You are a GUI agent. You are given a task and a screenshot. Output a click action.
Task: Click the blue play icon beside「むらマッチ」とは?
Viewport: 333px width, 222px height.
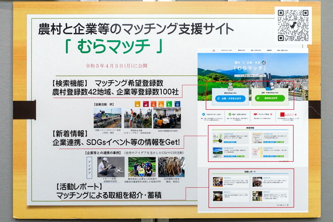tap(203, 115)
